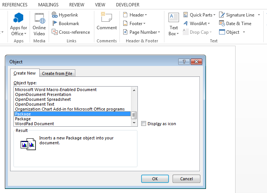The width and height of the screenshot is (267, 193).
Task: Open the Header dropdown
Action: click(x=135, y=15)
